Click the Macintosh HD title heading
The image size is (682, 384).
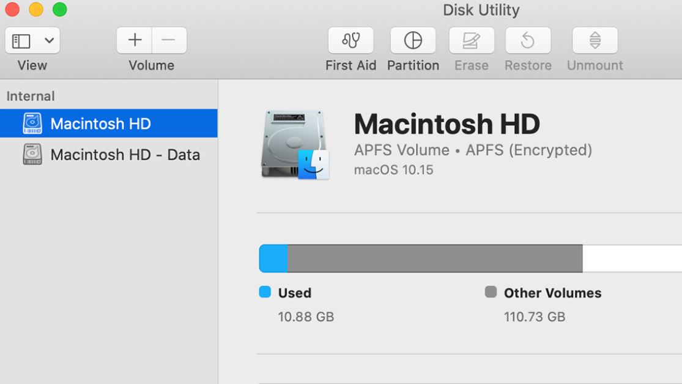[447, 124]
